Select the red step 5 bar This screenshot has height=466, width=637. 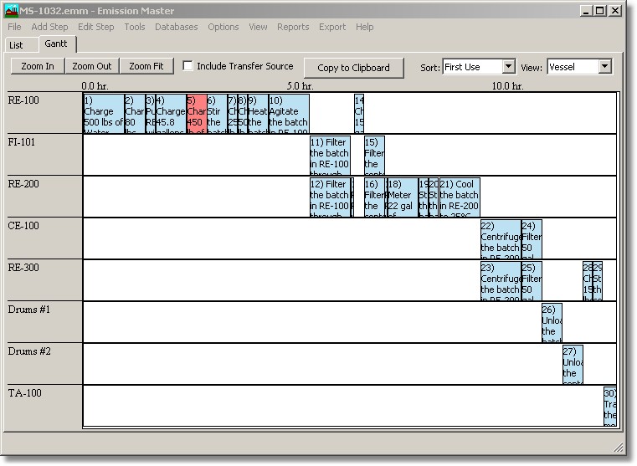pyautogui.click(x=197, y=114)
